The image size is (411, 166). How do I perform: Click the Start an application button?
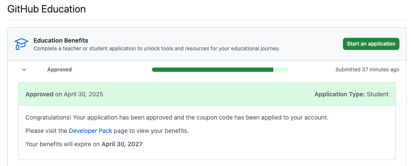[371, 44]
